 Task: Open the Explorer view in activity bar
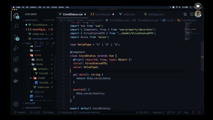tap(16, 16)
